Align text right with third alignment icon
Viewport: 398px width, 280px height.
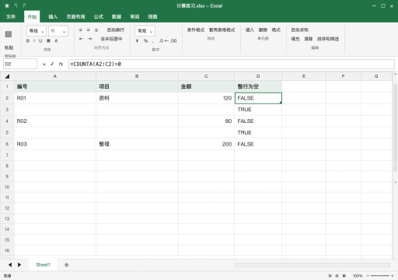(x=96, y=30)
